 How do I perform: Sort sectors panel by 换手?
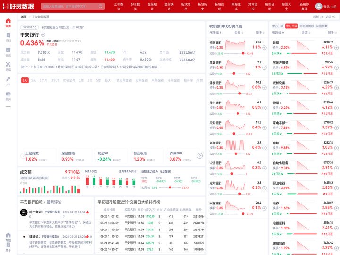332,33
